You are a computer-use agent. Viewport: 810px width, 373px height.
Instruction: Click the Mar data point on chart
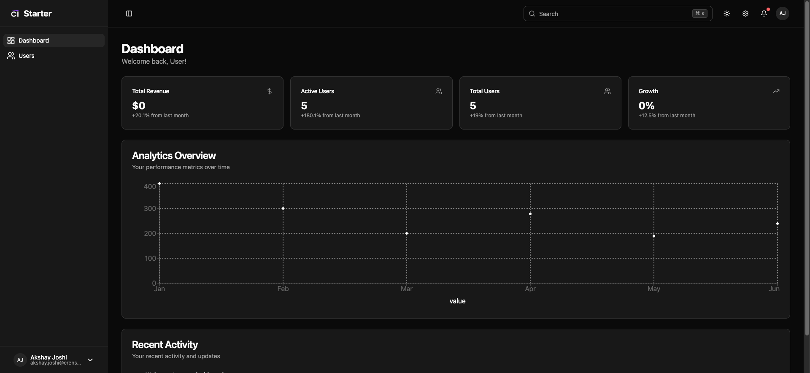[407, 233]
